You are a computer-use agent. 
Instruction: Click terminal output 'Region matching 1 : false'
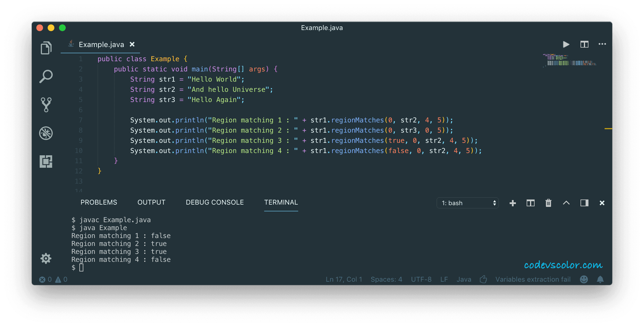click(x=121, y=236)
